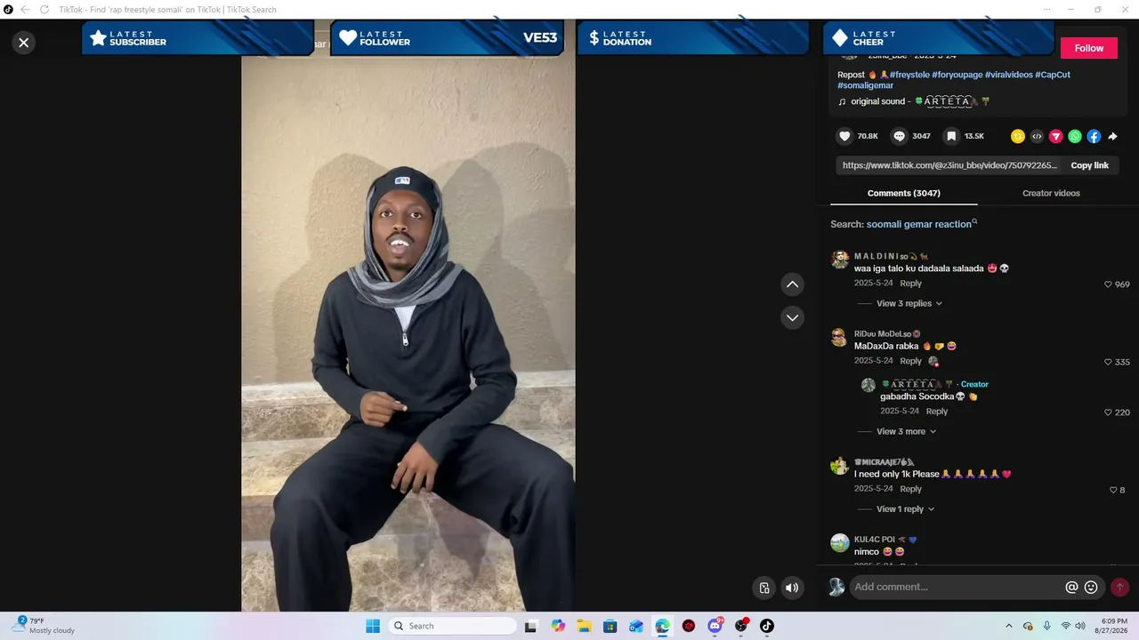Open the #CapCut hashtag
The height and width of the screenshot is (640, 1139).
[x=1053, y=75]
